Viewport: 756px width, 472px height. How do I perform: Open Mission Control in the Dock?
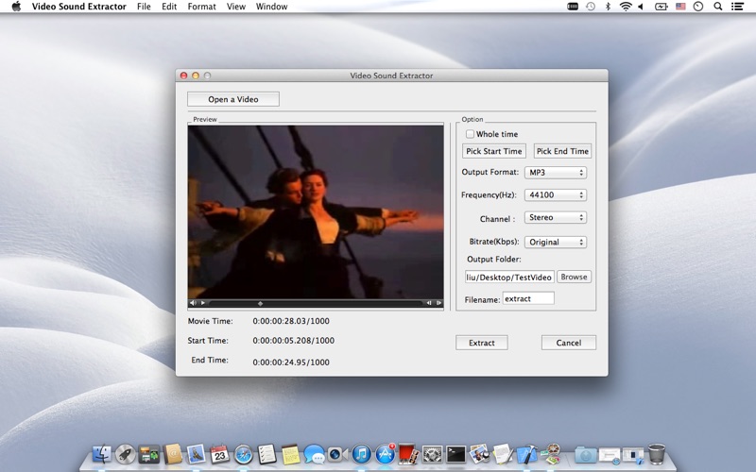click(x=149, y=454)
